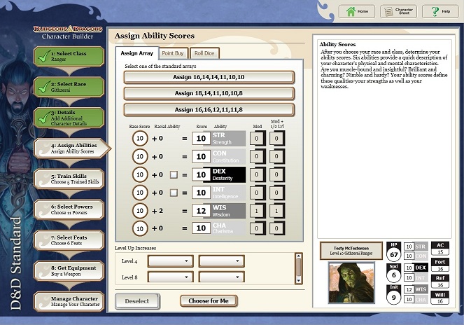
Task: Open Help with the question mark icon
Action: [x=440, y=11]
